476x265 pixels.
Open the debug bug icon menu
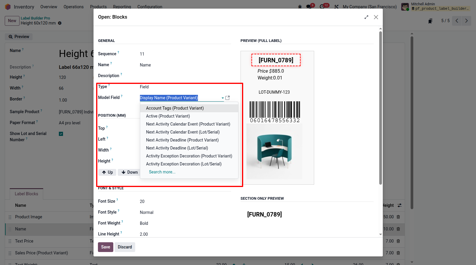click(300, 6)
